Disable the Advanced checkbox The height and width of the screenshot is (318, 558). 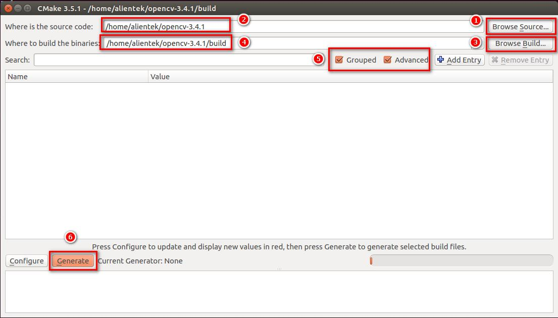tap(387, 60)
